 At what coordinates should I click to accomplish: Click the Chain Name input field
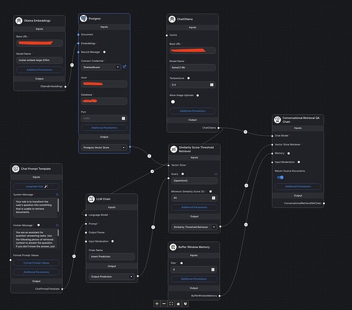click(x=112, y=256)
